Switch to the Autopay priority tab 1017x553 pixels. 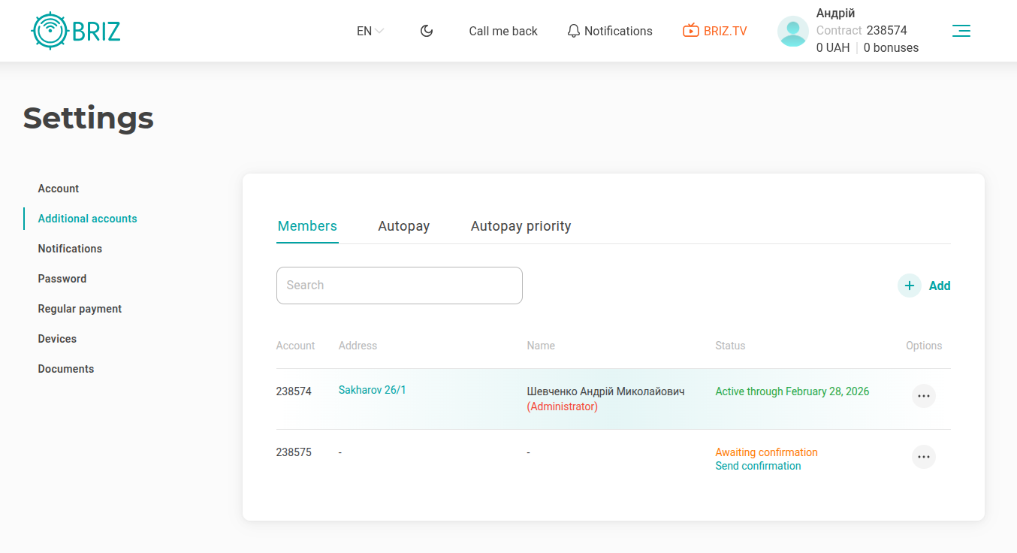tap(521, 226)
